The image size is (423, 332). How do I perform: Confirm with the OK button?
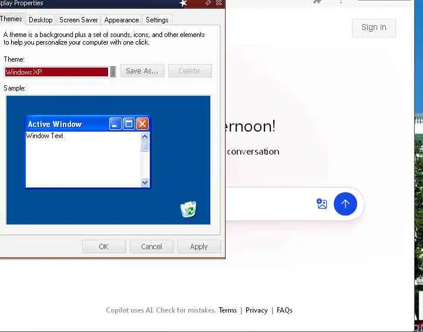[x=104, y=246]
